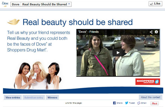The height and width of the screenshot is (107, 165).
Task: Click the golden dove emblem beside the headline
Action: [13, 22]
